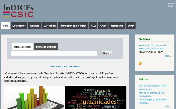Screen dimensions: 176x109
Task: Go to the Documentos menu
Action: point(19,26)
